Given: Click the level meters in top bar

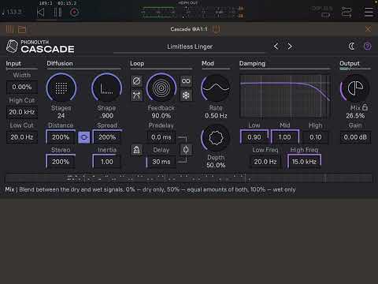Looking at the screenshot, I should tap(193, 13).
